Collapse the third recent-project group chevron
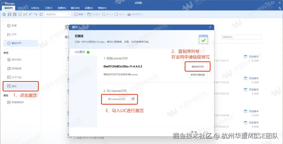283x144 pixels. point(66,103)
